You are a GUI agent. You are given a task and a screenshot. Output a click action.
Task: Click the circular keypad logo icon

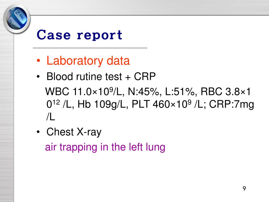pos(17,19)
